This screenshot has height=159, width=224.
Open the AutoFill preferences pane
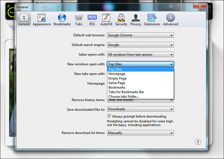point(106,20)
